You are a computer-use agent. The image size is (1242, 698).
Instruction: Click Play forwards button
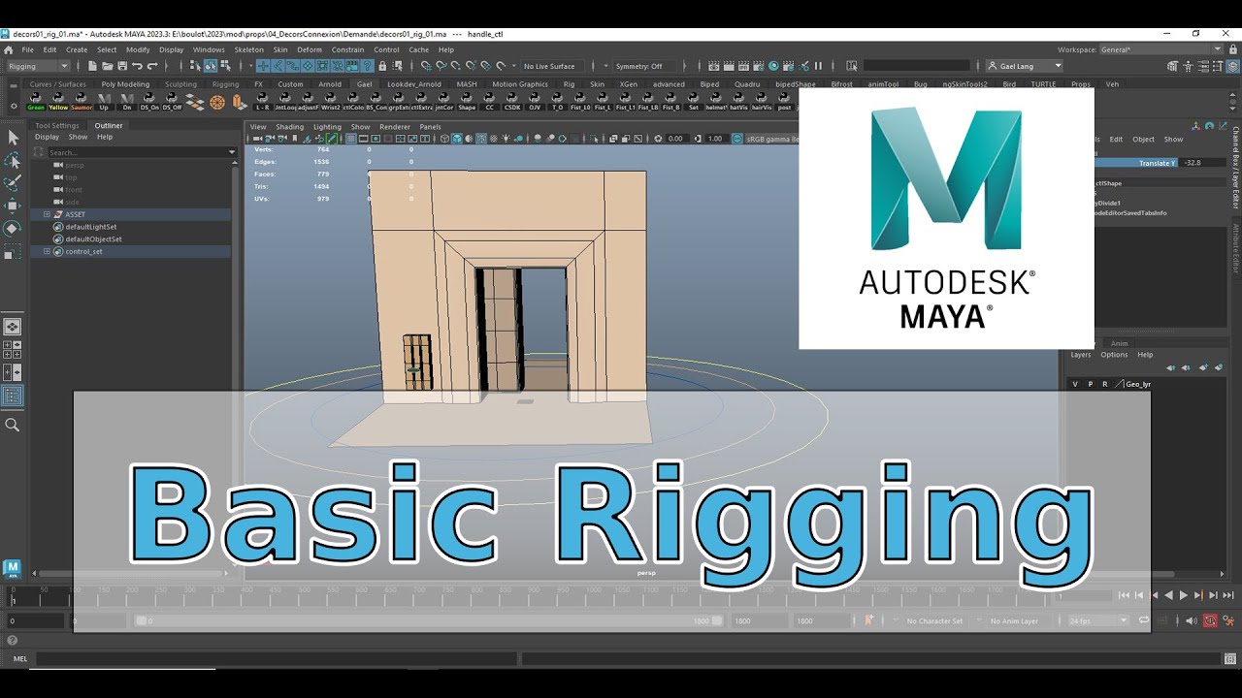click(1183, 595)
